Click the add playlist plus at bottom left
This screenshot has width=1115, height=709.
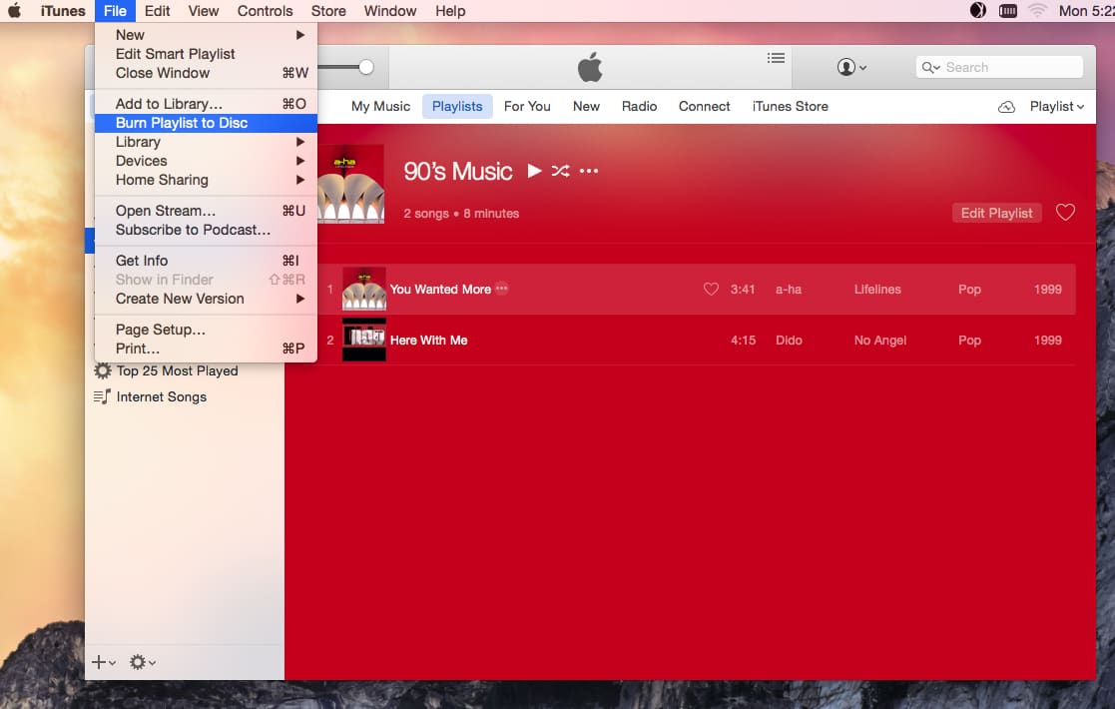click(98, 662)
